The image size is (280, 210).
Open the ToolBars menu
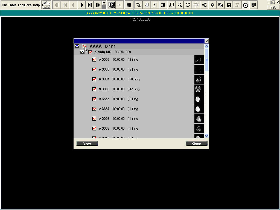(25, 5)
